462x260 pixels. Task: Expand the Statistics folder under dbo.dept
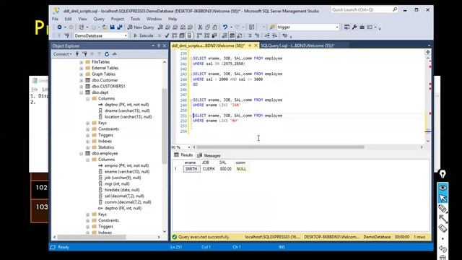[x=88, y=147]
